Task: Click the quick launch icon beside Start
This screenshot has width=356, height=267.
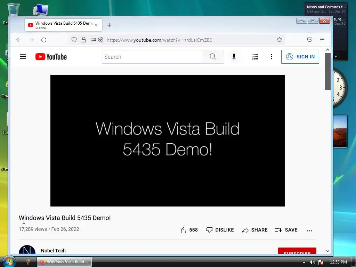Action: (28, 262)
